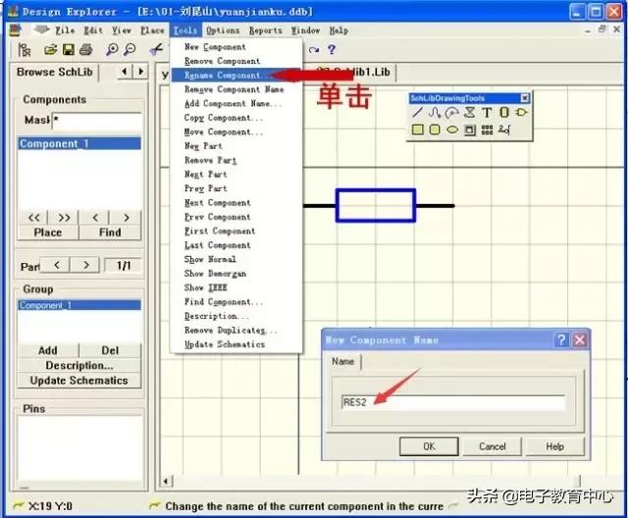The width and height of the screenshot is (628, 518).
Task: Click Cancel in the dialog
Action: click(493, 446)
